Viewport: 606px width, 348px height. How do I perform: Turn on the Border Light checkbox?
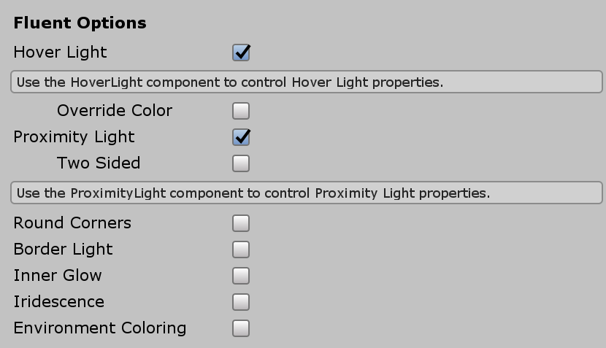click(x=241, y=250)
